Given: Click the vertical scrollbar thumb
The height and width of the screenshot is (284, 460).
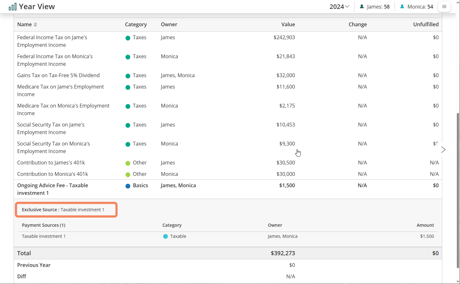Looking at the screenshot, I should pos(458,190).
